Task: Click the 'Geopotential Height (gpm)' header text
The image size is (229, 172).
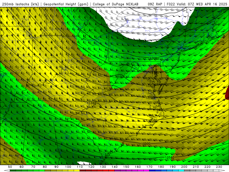Action: [66, 4]
